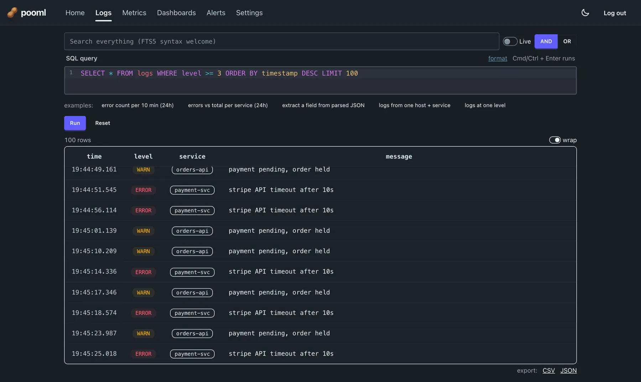Load the 'errors vs total per service (24h)' example
Viewport: 641px width, 382px height.
(x=228, y=105)
